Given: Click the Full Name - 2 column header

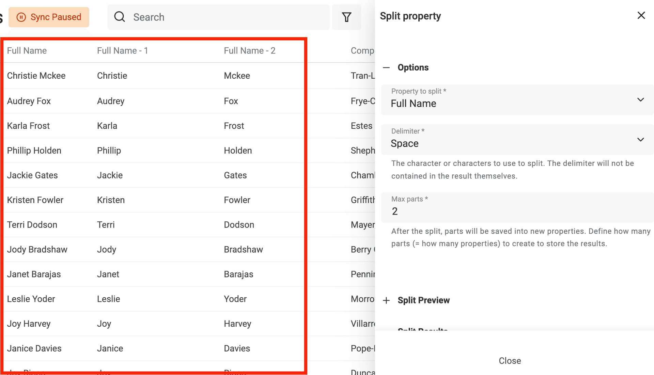Looking at the screenshot, I should tap(249, 51).
